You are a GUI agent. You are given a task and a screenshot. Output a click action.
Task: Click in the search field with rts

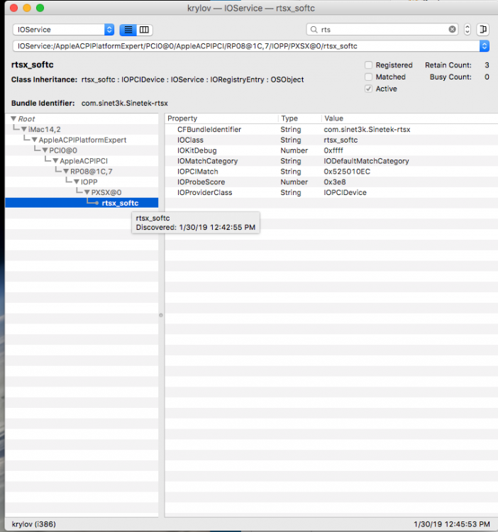tap(382, 30)
